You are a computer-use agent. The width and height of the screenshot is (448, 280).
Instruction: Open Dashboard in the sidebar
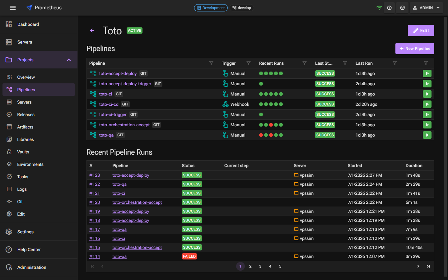coord(39,24)
